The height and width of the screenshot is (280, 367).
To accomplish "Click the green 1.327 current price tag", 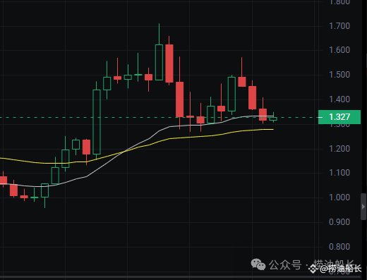I will coord(339,117).
